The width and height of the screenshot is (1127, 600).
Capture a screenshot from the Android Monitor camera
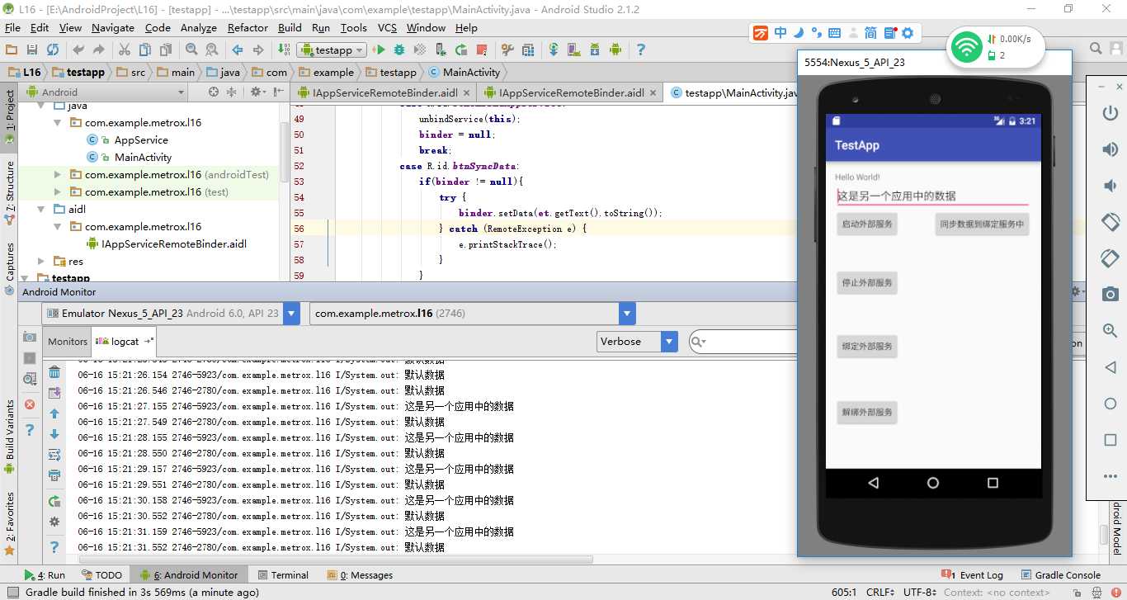(30, 337)
